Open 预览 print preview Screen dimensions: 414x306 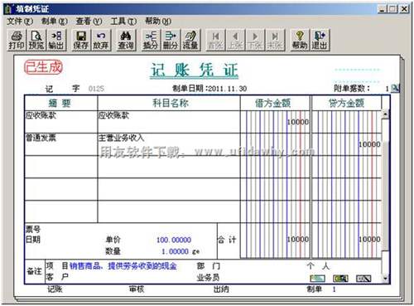pos(36,41)
